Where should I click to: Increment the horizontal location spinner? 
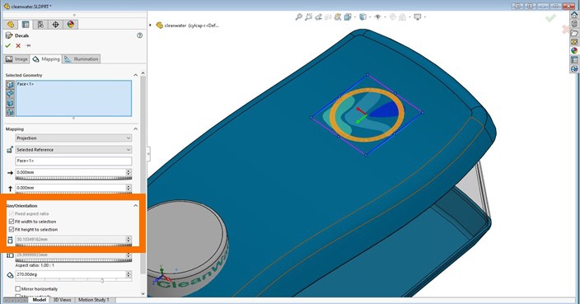coord(129,171)
